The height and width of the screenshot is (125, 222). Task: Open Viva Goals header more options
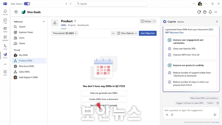216,12
